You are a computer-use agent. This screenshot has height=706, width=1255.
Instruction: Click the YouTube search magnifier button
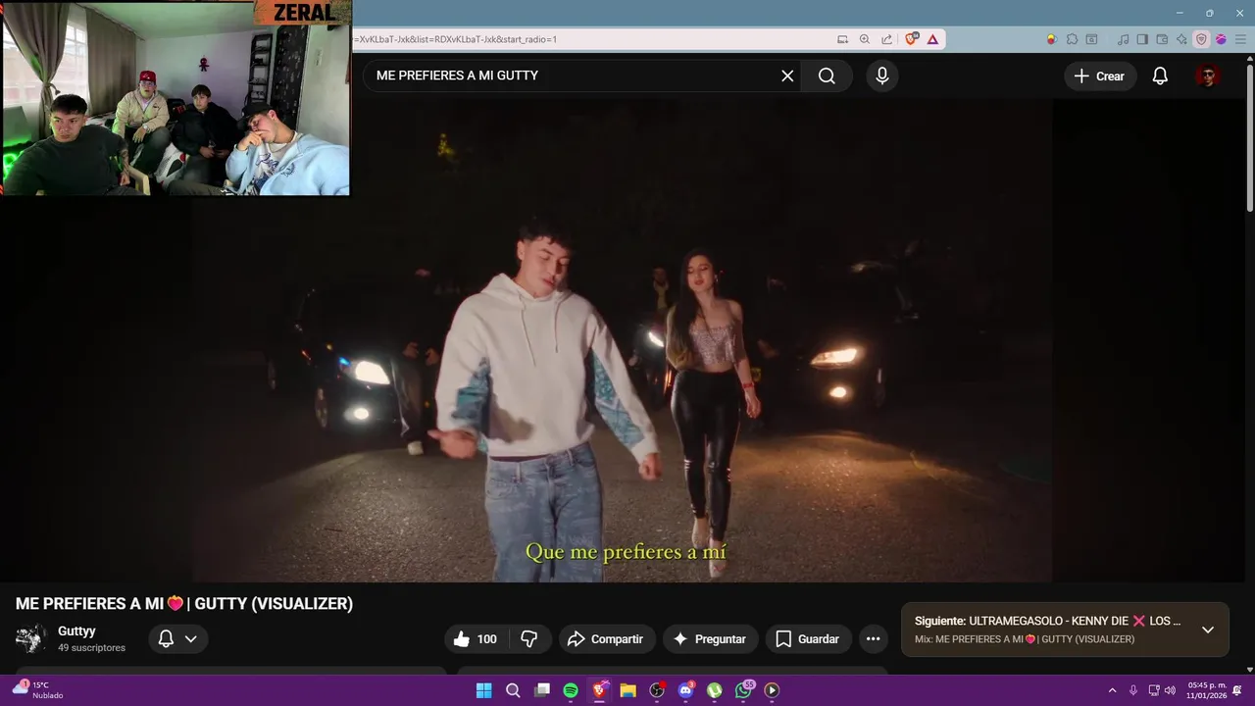click(x=827, y=76)
